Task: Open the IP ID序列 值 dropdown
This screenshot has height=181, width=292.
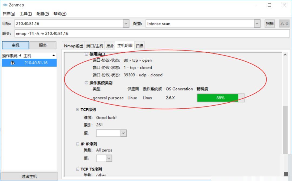Action: (x=109, y=159)
